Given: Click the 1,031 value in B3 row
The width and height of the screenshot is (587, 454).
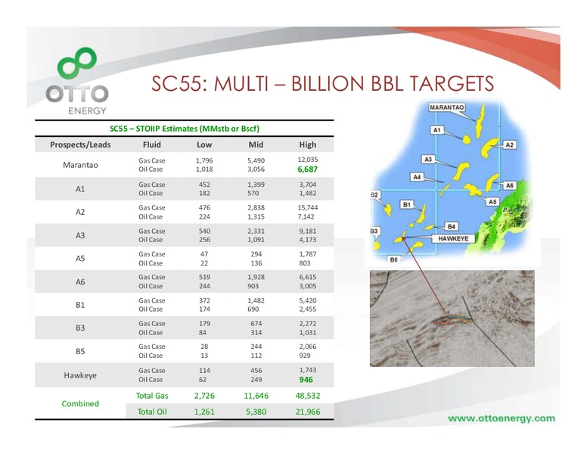Looking at the screenshot, I should click(x=307, y=333).
